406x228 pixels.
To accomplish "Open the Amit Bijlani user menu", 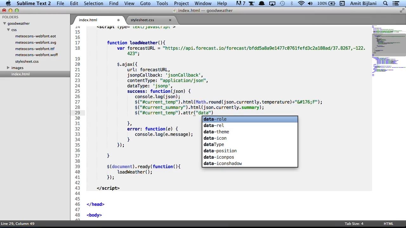I will [363, 3].
